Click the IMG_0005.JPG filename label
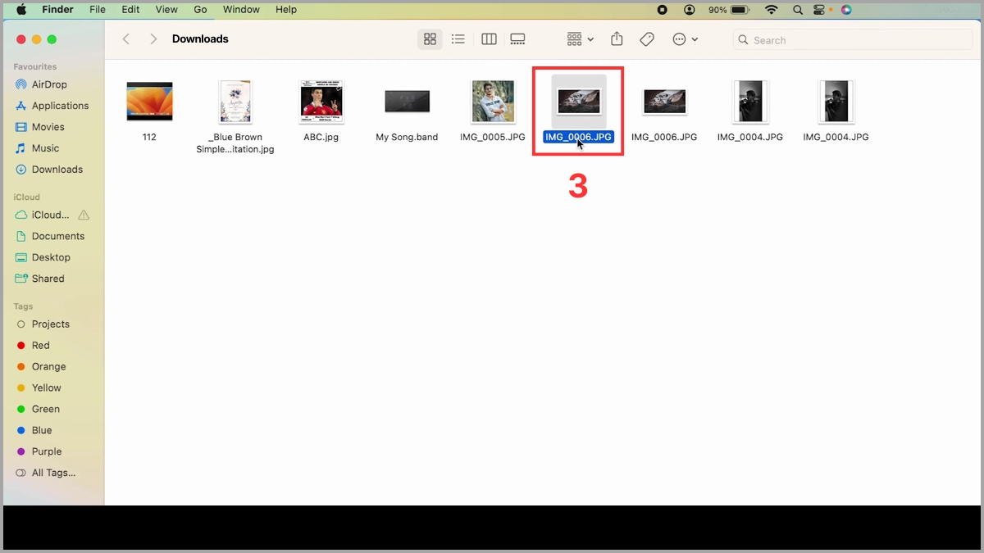Viewport: 984px width, 553px height. click(493, 137)
